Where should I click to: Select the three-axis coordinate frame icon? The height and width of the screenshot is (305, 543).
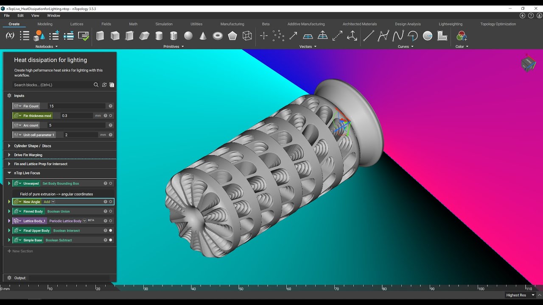click(352, 36)
